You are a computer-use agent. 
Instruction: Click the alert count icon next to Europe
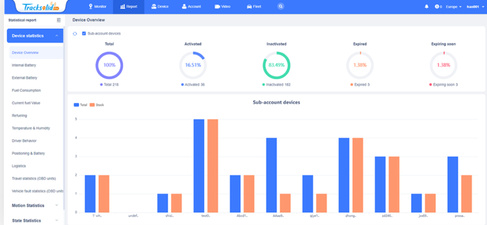(436, 7)
